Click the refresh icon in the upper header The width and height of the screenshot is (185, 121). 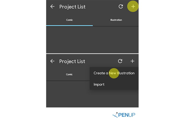coord(121,6)
